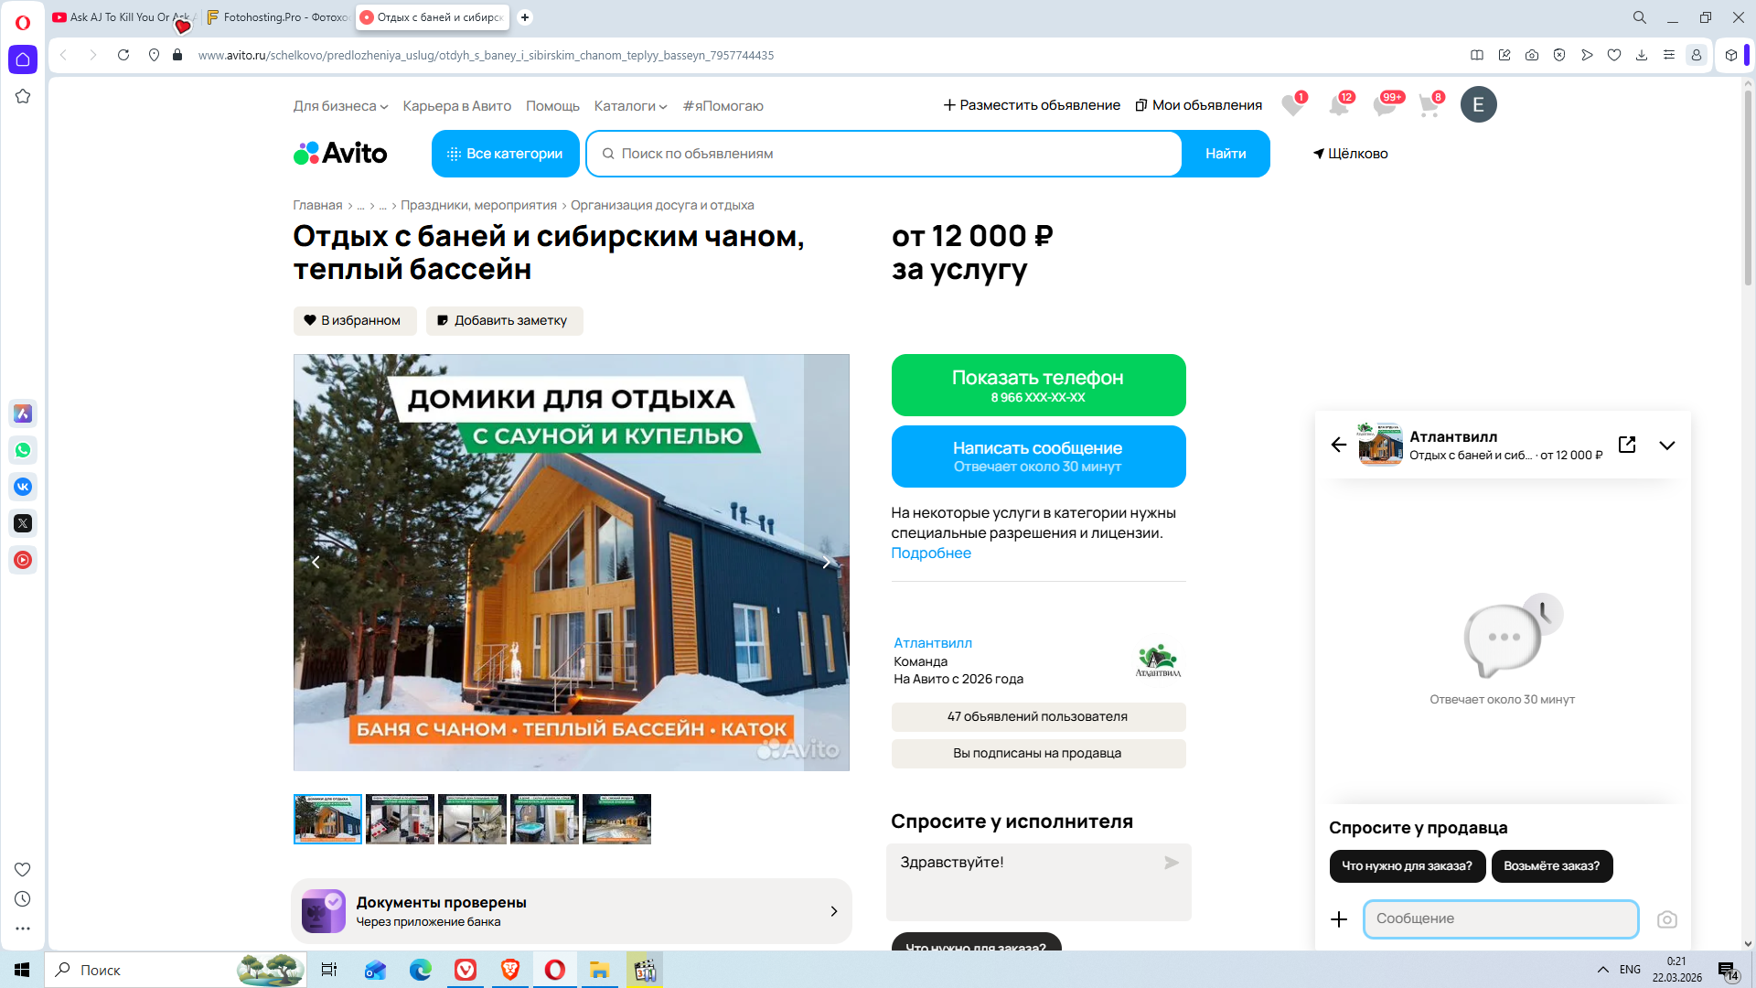Expand 'Для бизнеса' dropdown menu
Screen dimensions: 1756x988
click(x=340, y=106)
